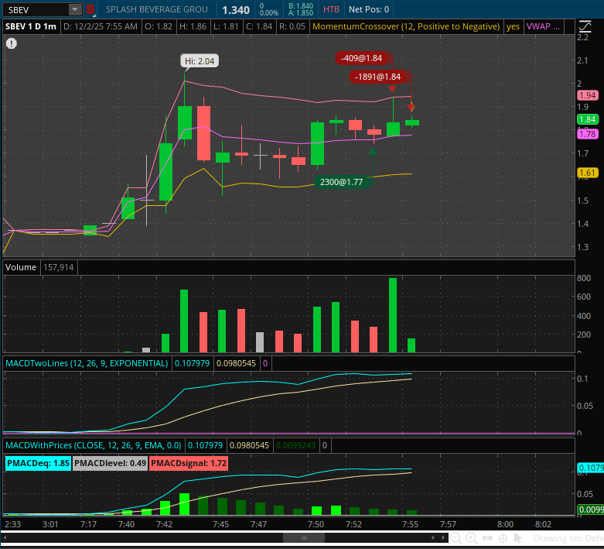Screen dimensions: 604x549
Task: Click the last price 1.340 value
Action: coord(236,10)
